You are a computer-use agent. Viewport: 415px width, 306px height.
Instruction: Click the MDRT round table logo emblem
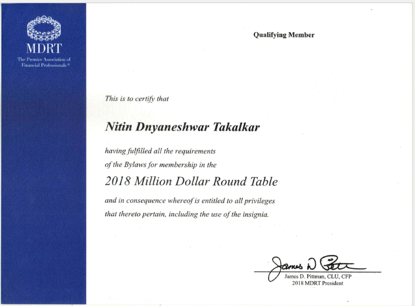[x=43, y=29]
